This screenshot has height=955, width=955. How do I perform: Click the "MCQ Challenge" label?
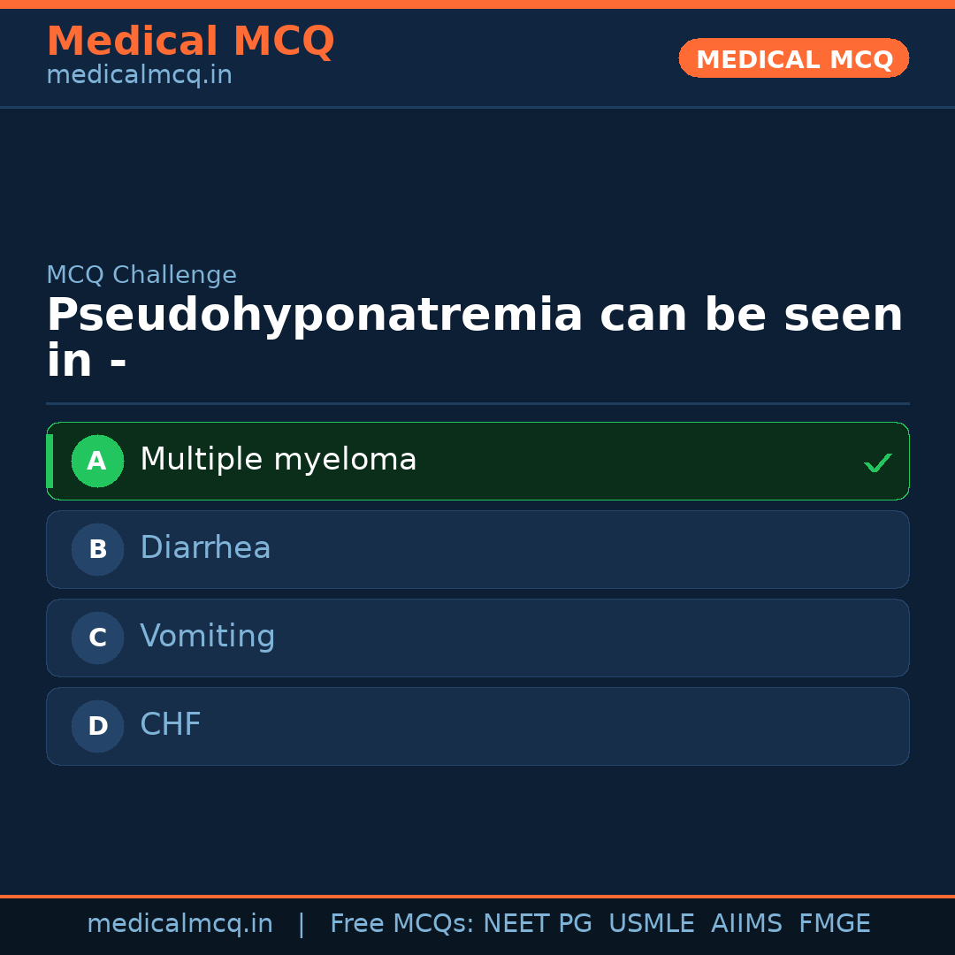[141, 275]
